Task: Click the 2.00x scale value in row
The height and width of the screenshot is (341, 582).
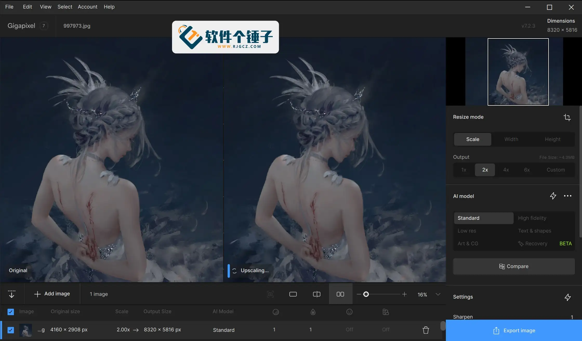Action: click(x=123, y=330)
